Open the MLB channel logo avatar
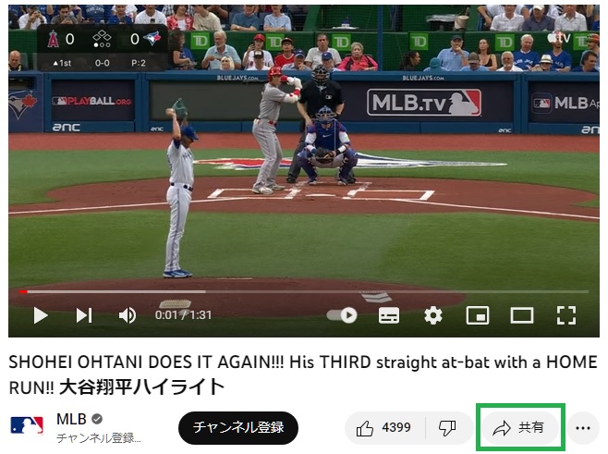 pos(27,425)
